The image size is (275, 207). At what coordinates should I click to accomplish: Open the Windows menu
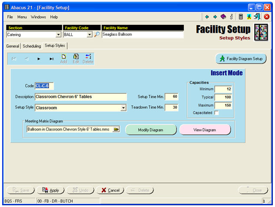[x=38, y=17]
